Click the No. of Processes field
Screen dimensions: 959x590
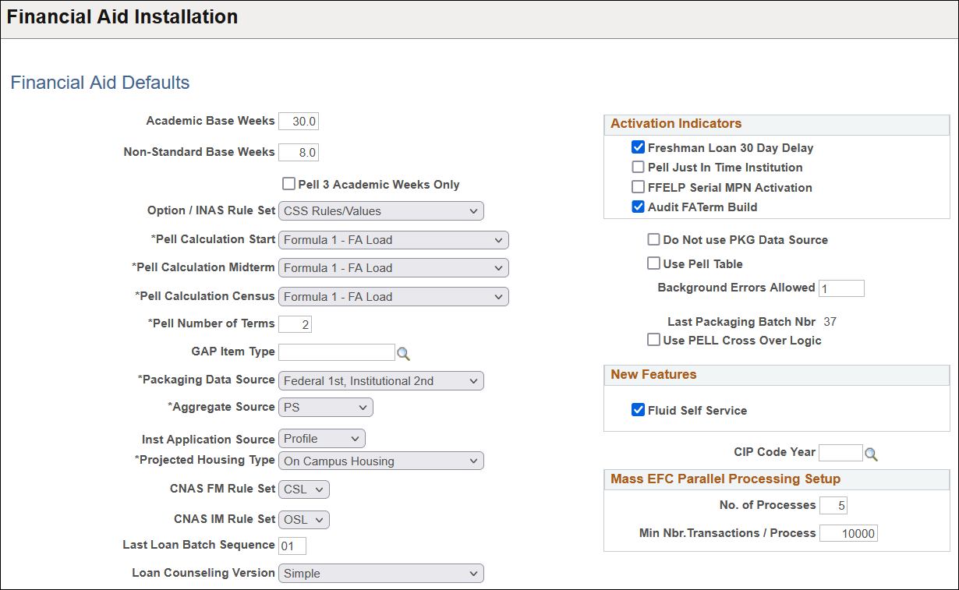[x=833, y=506]
